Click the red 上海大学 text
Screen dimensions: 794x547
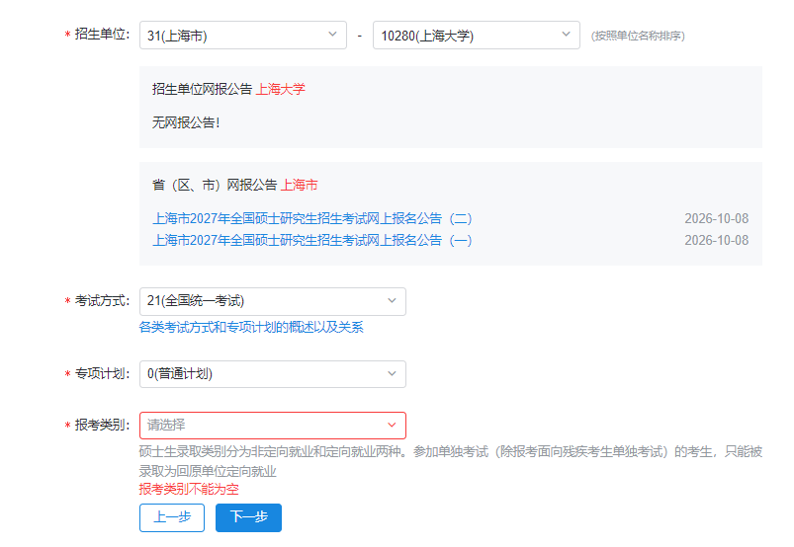[x=281, y=89]
